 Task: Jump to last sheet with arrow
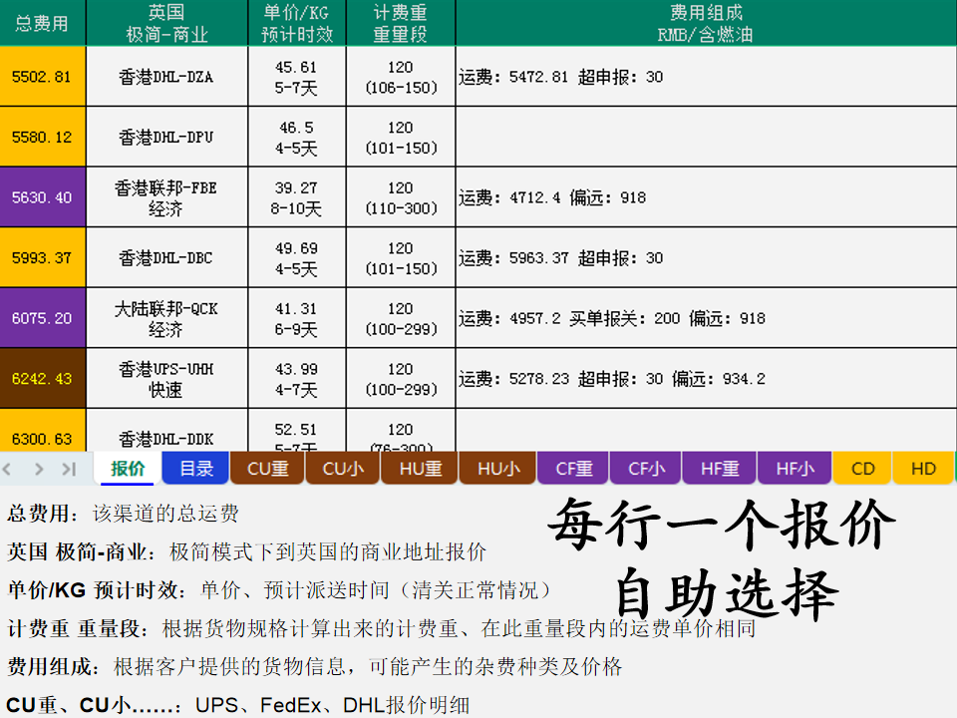click(69, 469)
